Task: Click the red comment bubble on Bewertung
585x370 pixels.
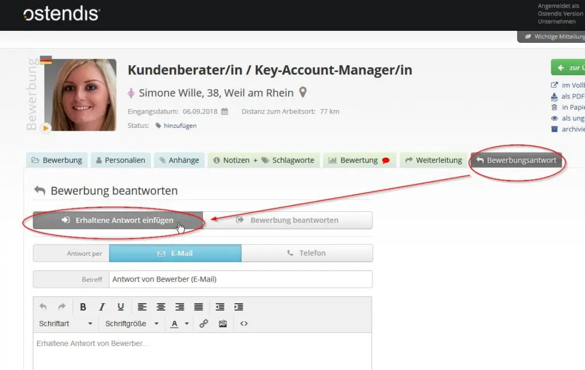Action: [386, 160]
